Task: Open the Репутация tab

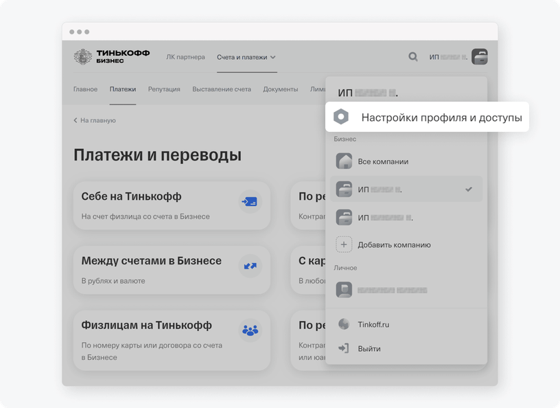Action: tap(164, 89)
